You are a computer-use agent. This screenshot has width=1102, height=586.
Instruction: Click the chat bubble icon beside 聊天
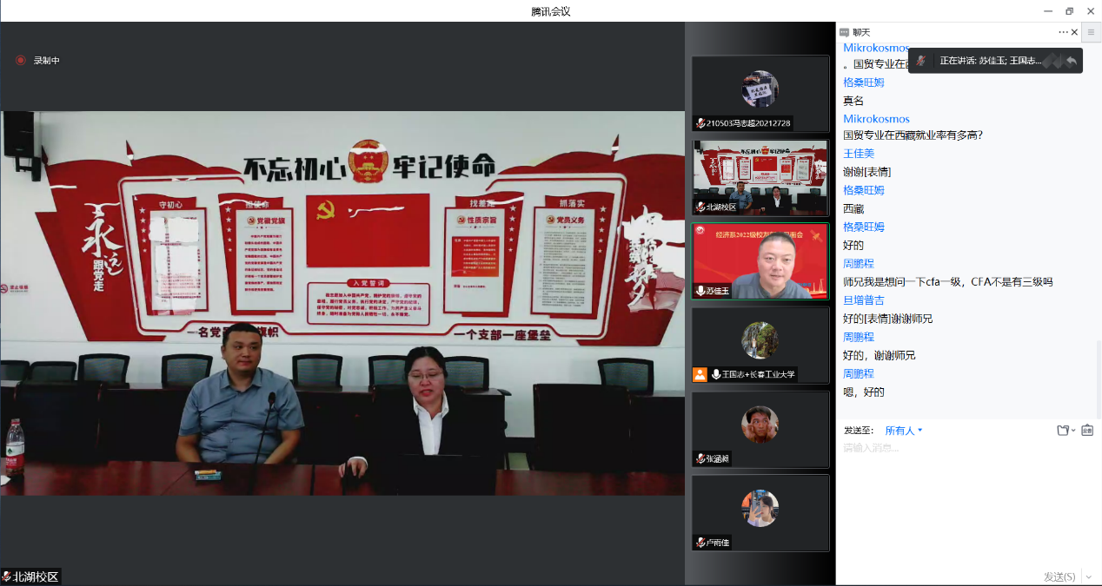(844, 32)
